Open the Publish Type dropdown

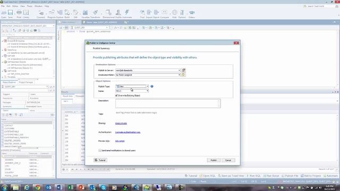147,86
